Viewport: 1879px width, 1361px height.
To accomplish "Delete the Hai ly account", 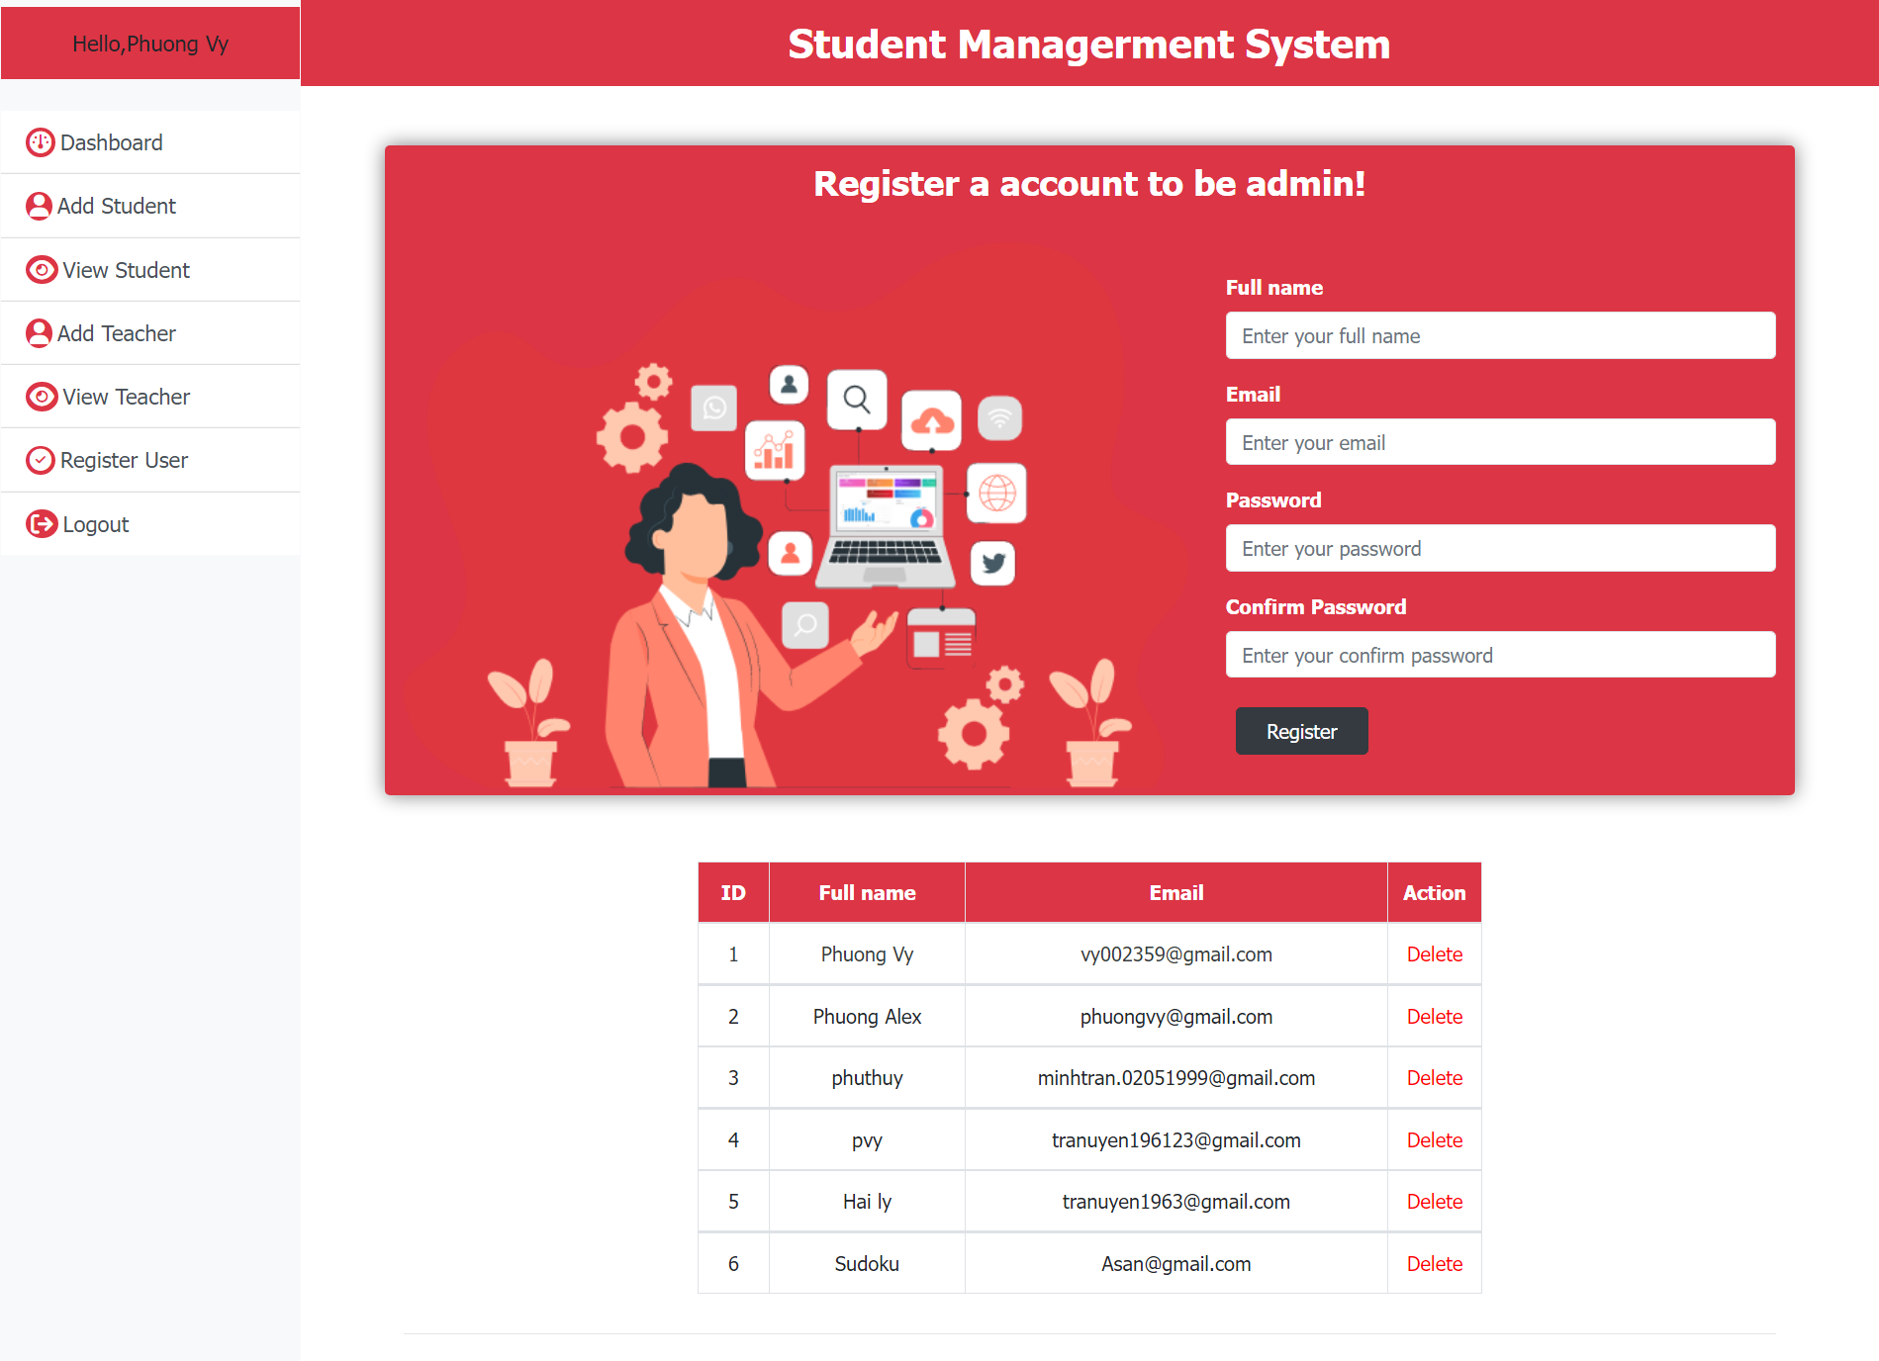I will click(1434, 1202).
